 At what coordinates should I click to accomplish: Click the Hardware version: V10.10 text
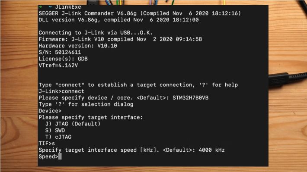[78, 46]
